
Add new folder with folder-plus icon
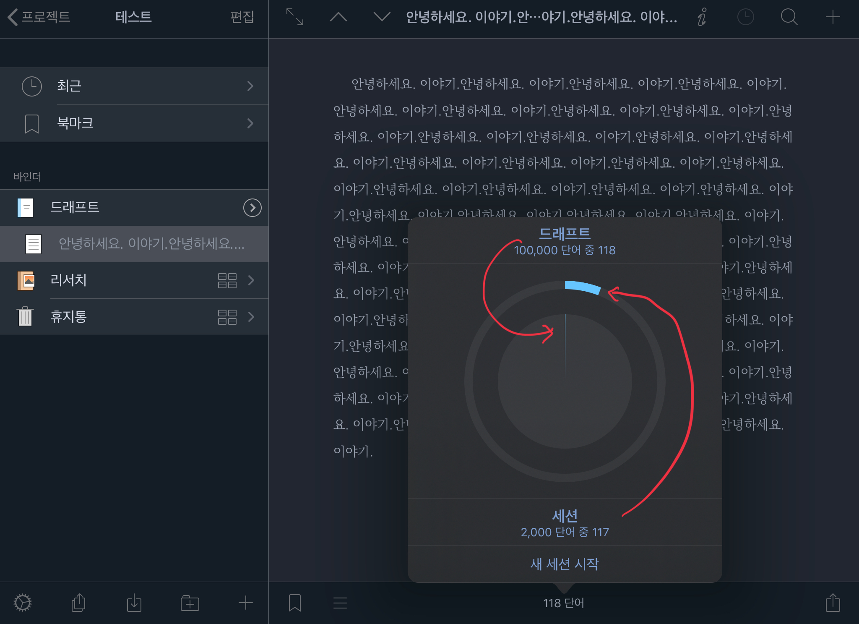[190, 603]
